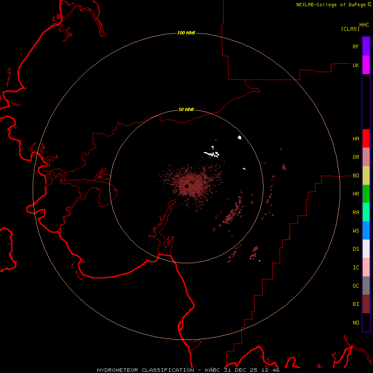Click the UK magenta legend swatch
The width and height of the screenshot is (373, 373).
pos(366,65)
